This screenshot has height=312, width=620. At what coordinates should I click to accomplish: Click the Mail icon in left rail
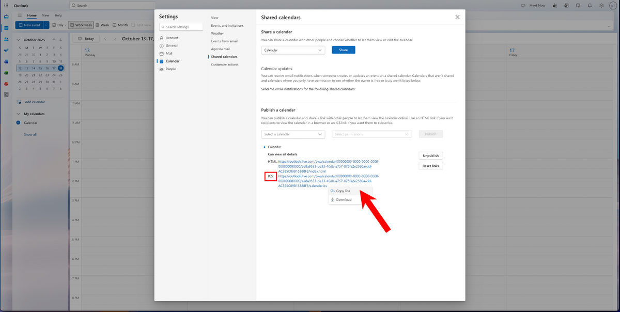pos(6,16)
